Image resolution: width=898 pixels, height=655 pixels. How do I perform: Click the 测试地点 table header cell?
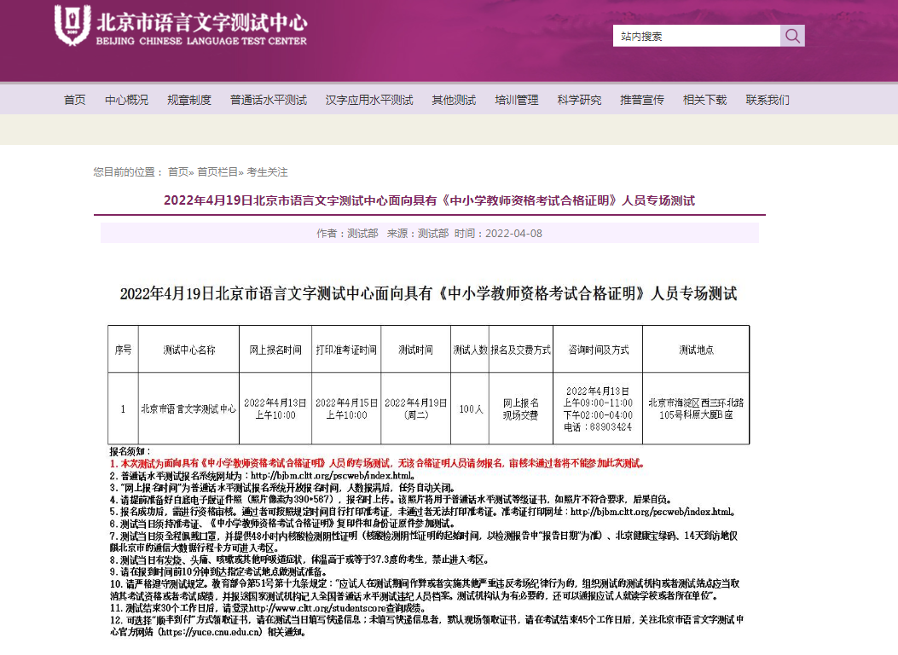[x=696, y=350]
